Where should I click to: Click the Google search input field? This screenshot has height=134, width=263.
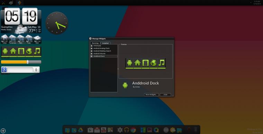coord(20,69)
